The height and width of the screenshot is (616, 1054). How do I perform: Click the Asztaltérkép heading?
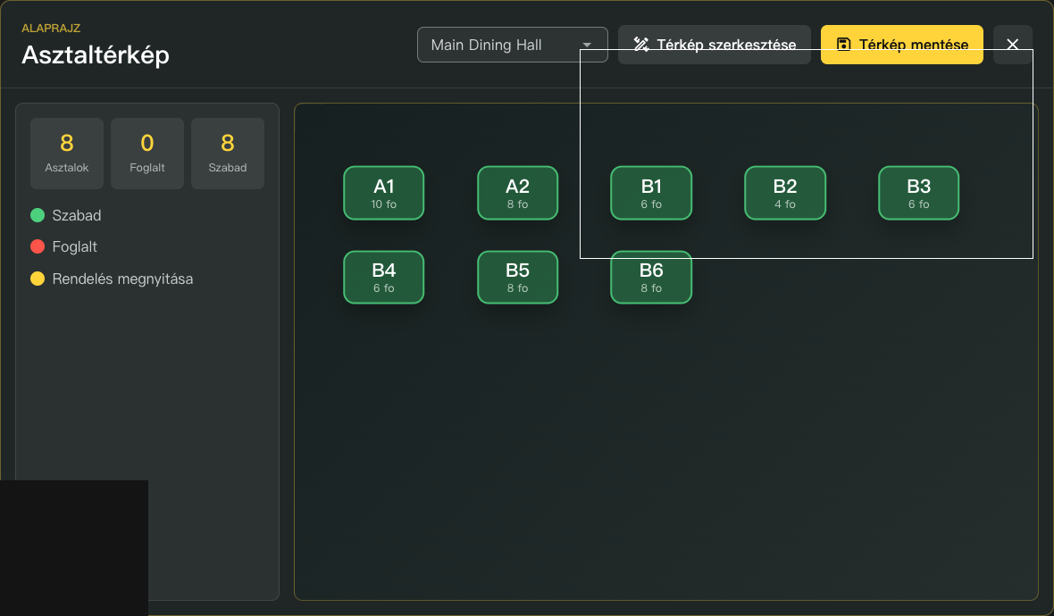point(96,54)
